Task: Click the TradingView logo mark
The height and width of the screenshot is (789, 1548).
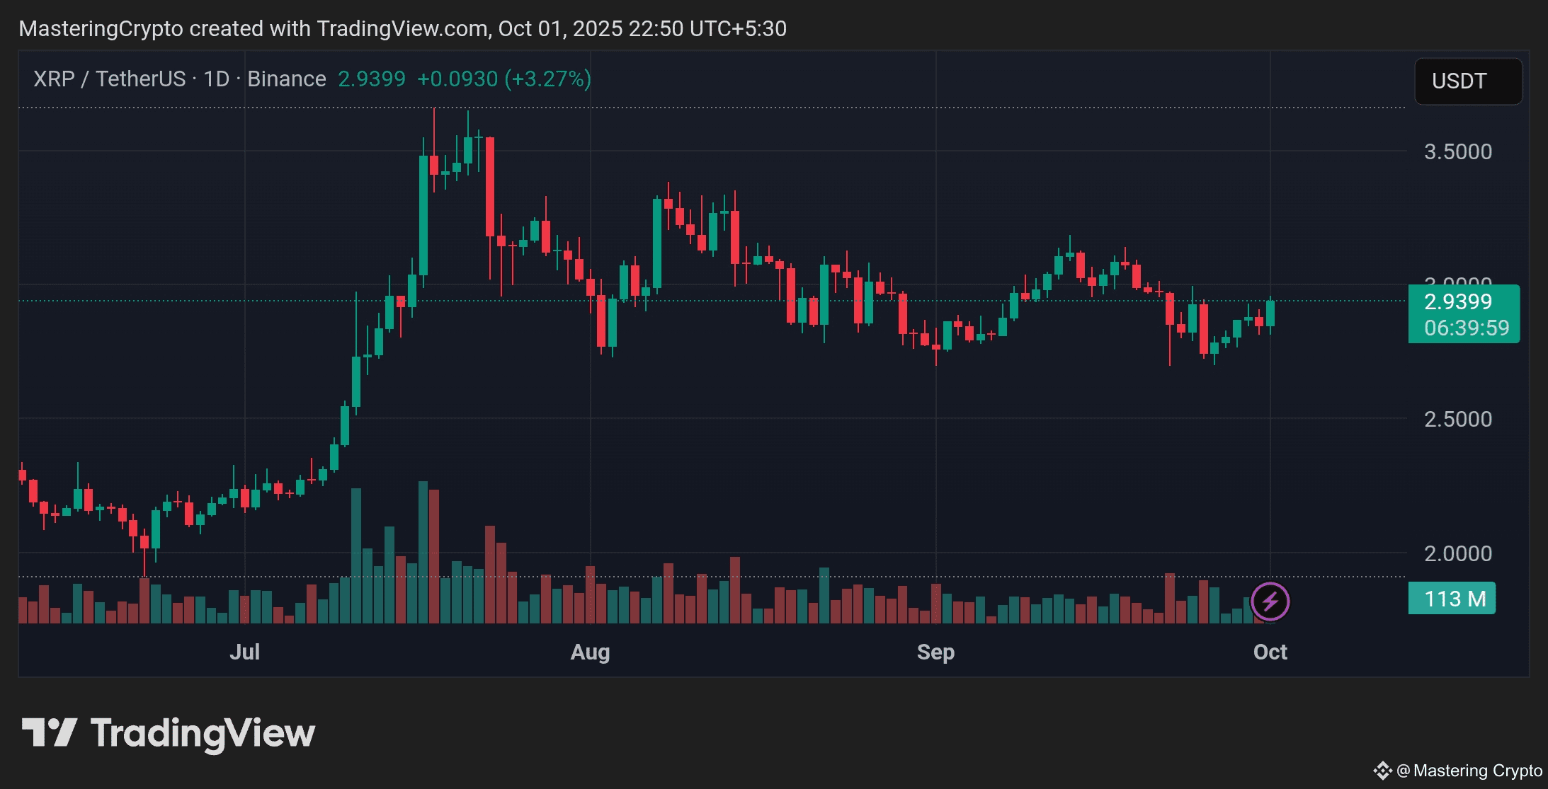Action: click(49, 732)
